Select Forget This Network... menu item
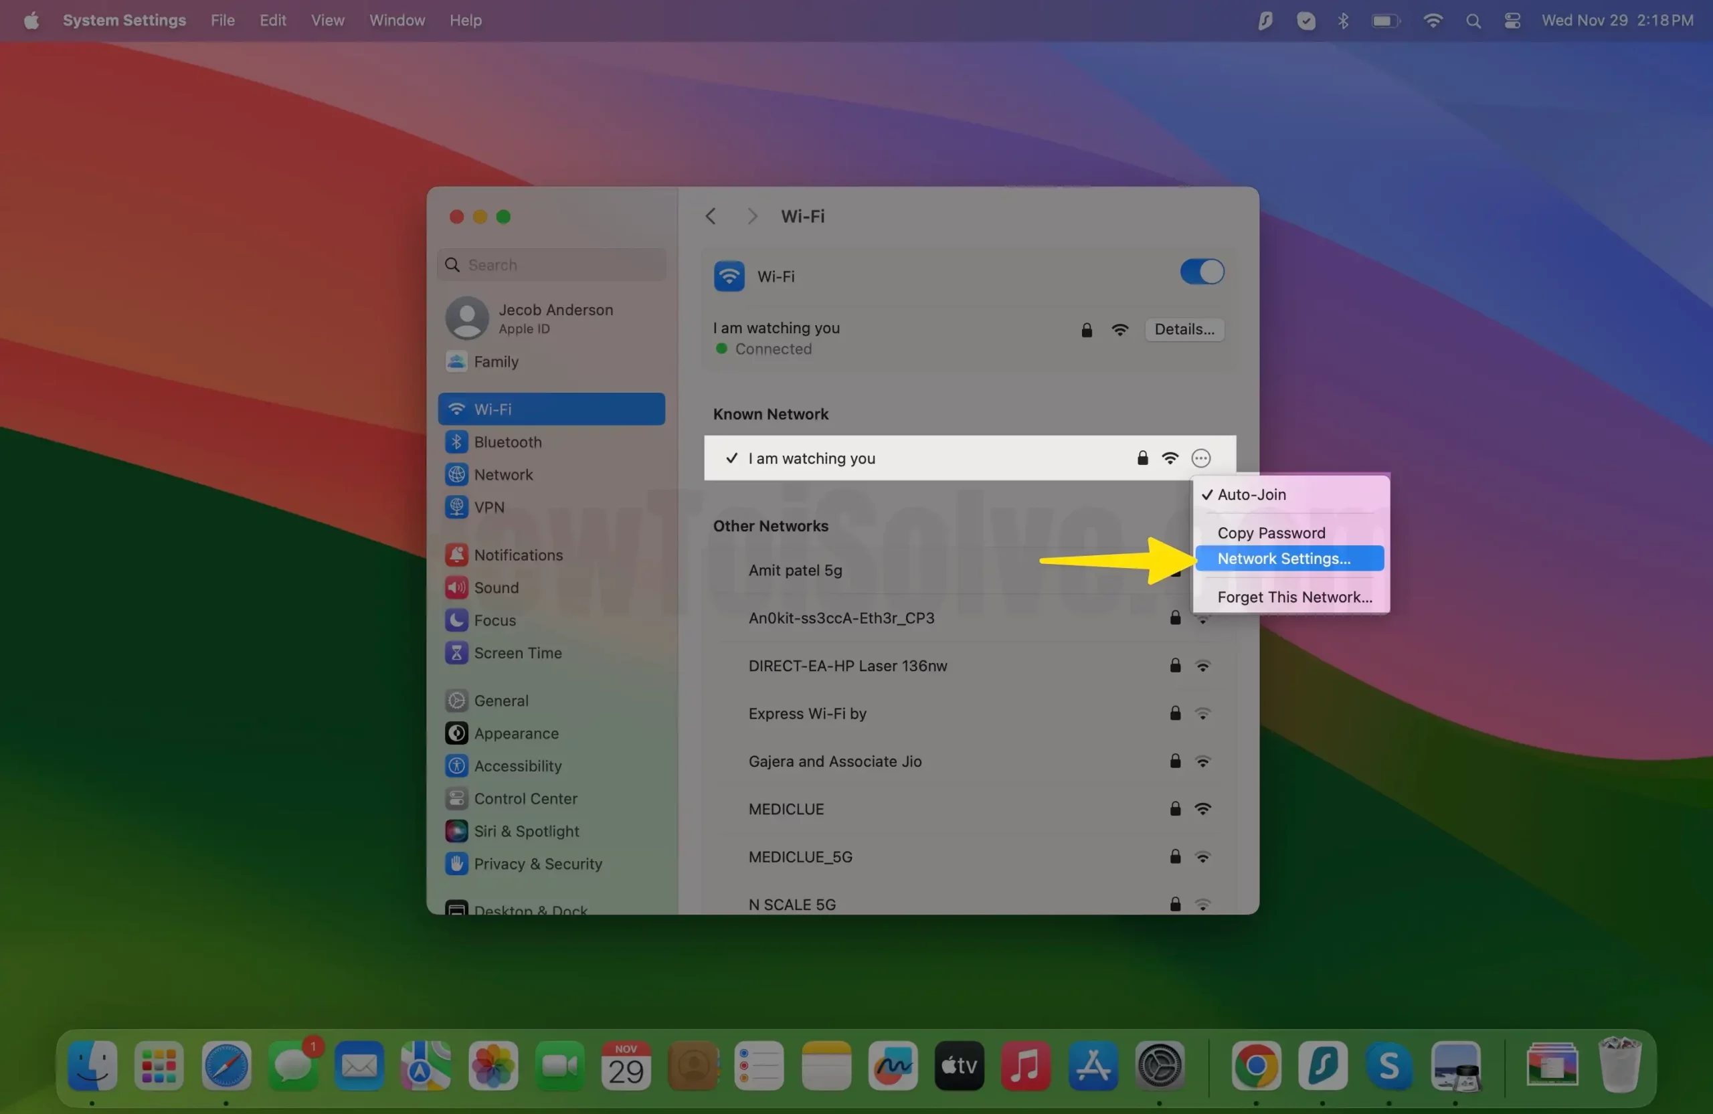Screen dimensions: 1713x1114 [x=1294, y=597]
